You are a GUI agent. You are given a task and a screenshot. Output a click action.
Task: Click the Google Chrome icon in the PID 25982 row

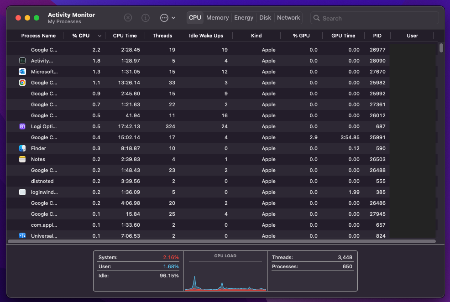click(x=22, y=83)
